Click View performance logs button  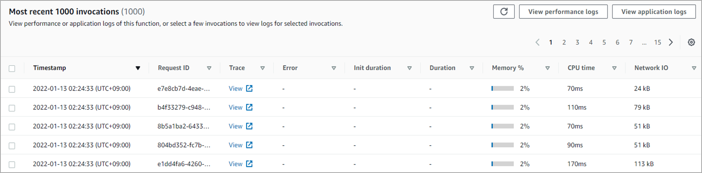pyautogui.click(x=563, y=12)
